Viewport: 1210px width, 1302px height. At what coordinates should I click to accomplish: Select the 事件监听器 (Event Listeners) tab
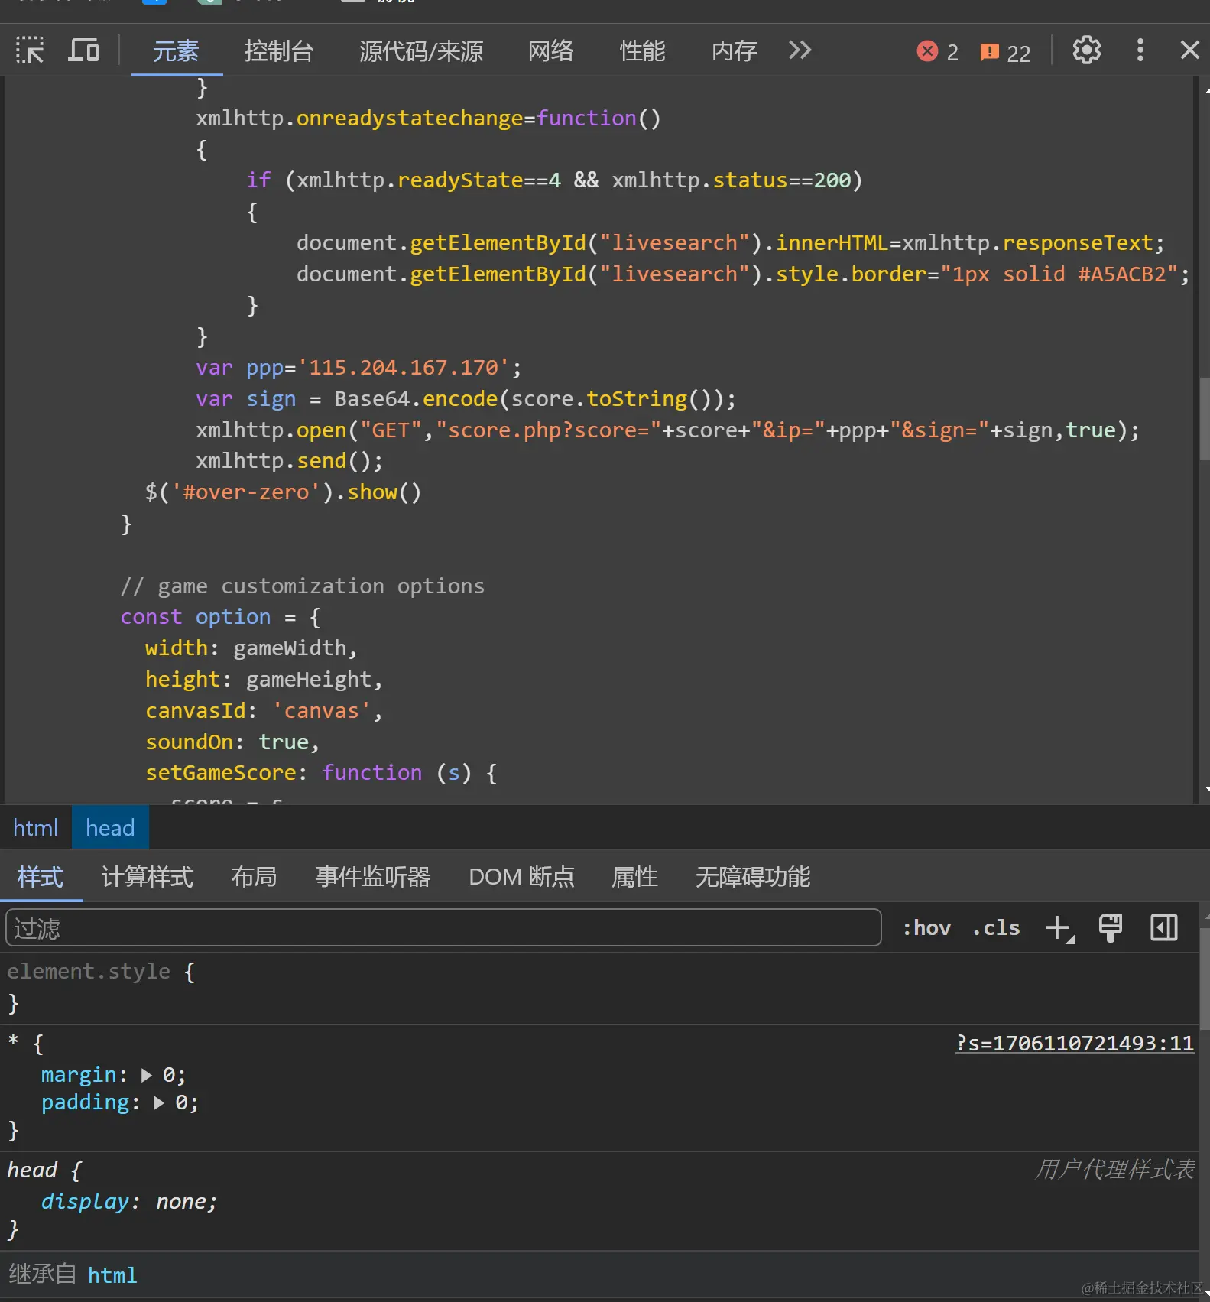click(x=373, y=877)
